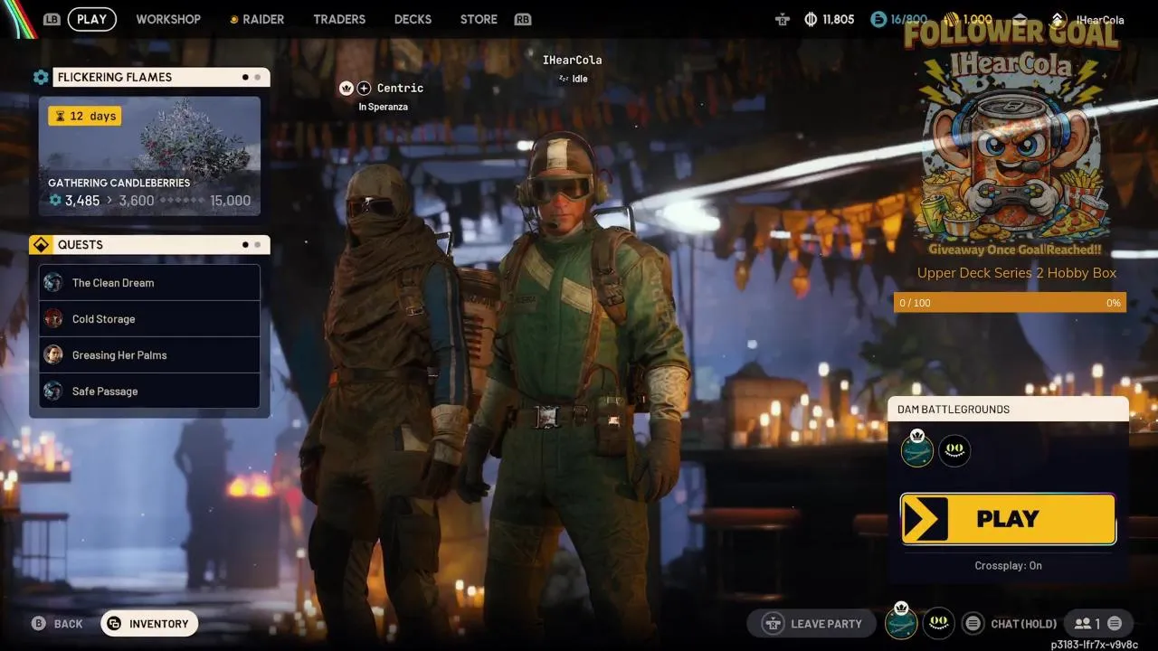Click the leader avatar in bottom party bar
Screen dimensions: 1158x651
point(901,622)
